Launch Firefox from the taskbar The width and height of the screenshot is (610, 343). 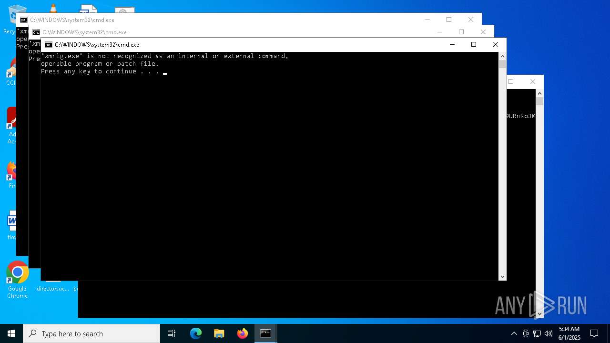pyautogui.click(x=242, y=333)
